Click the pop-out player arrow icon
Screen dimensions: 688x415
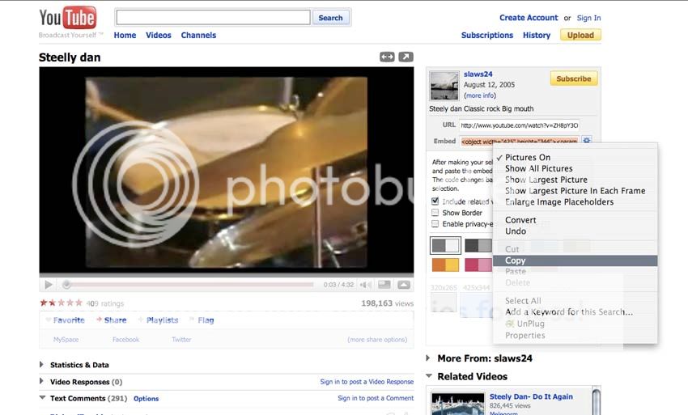406,57
